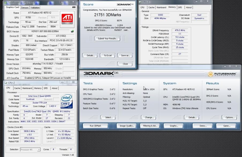The height and width of the screenshot is (157, 242).
Task: Click the GPU-Z screenshot camera icon
Action: (x=74, y=7)
